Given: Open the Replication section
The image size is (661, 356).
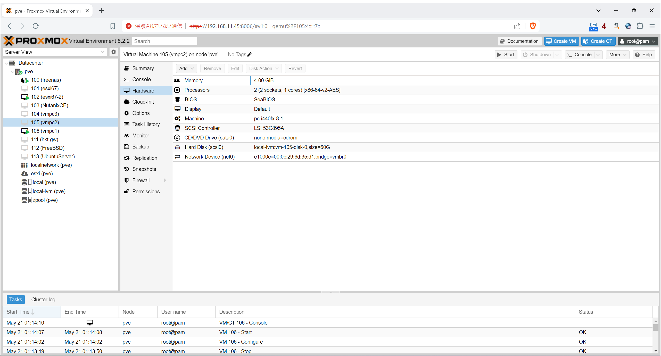Looking at the screenshot, I should [x=146, y=158].
